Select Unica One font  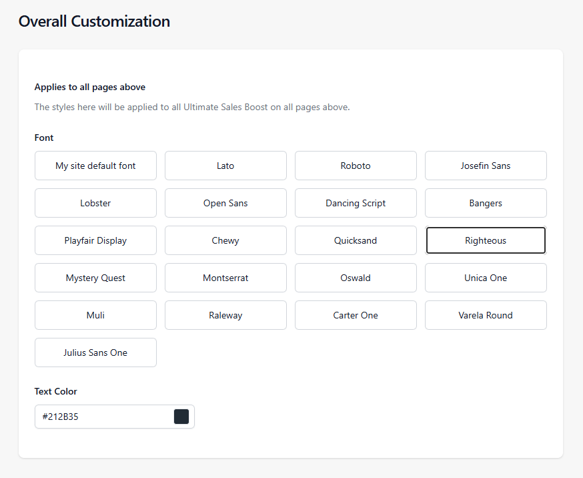tap(486, 278)
